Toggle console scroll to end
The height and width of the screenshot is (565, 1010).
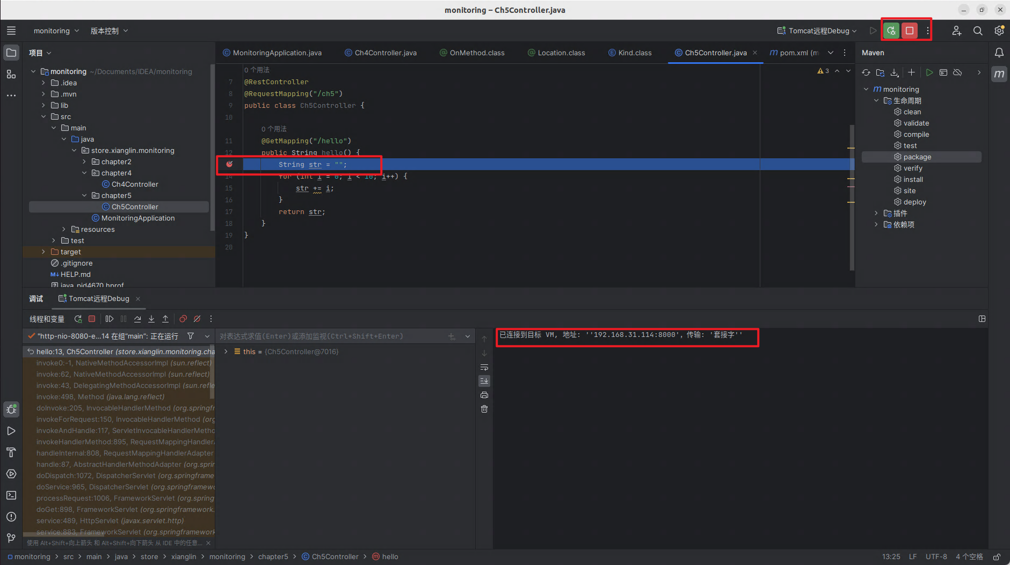pos(484,381)
